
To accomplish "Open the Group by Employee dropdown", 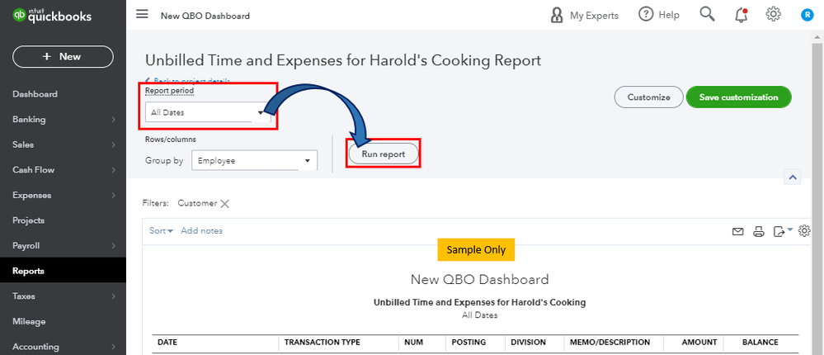I will pos(254,161).
